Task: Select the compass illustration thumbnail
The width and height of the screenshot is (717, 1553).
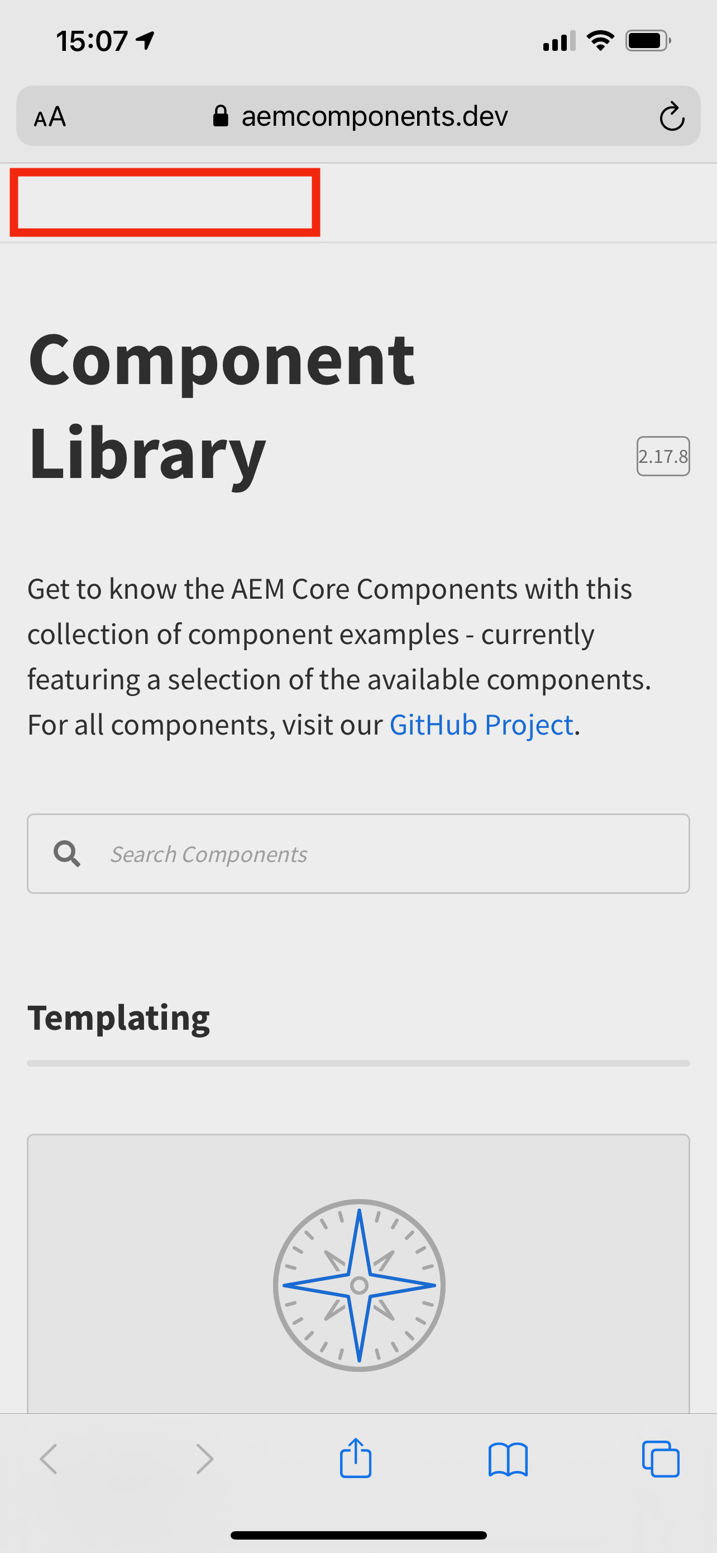Action: pos(358,1285)
